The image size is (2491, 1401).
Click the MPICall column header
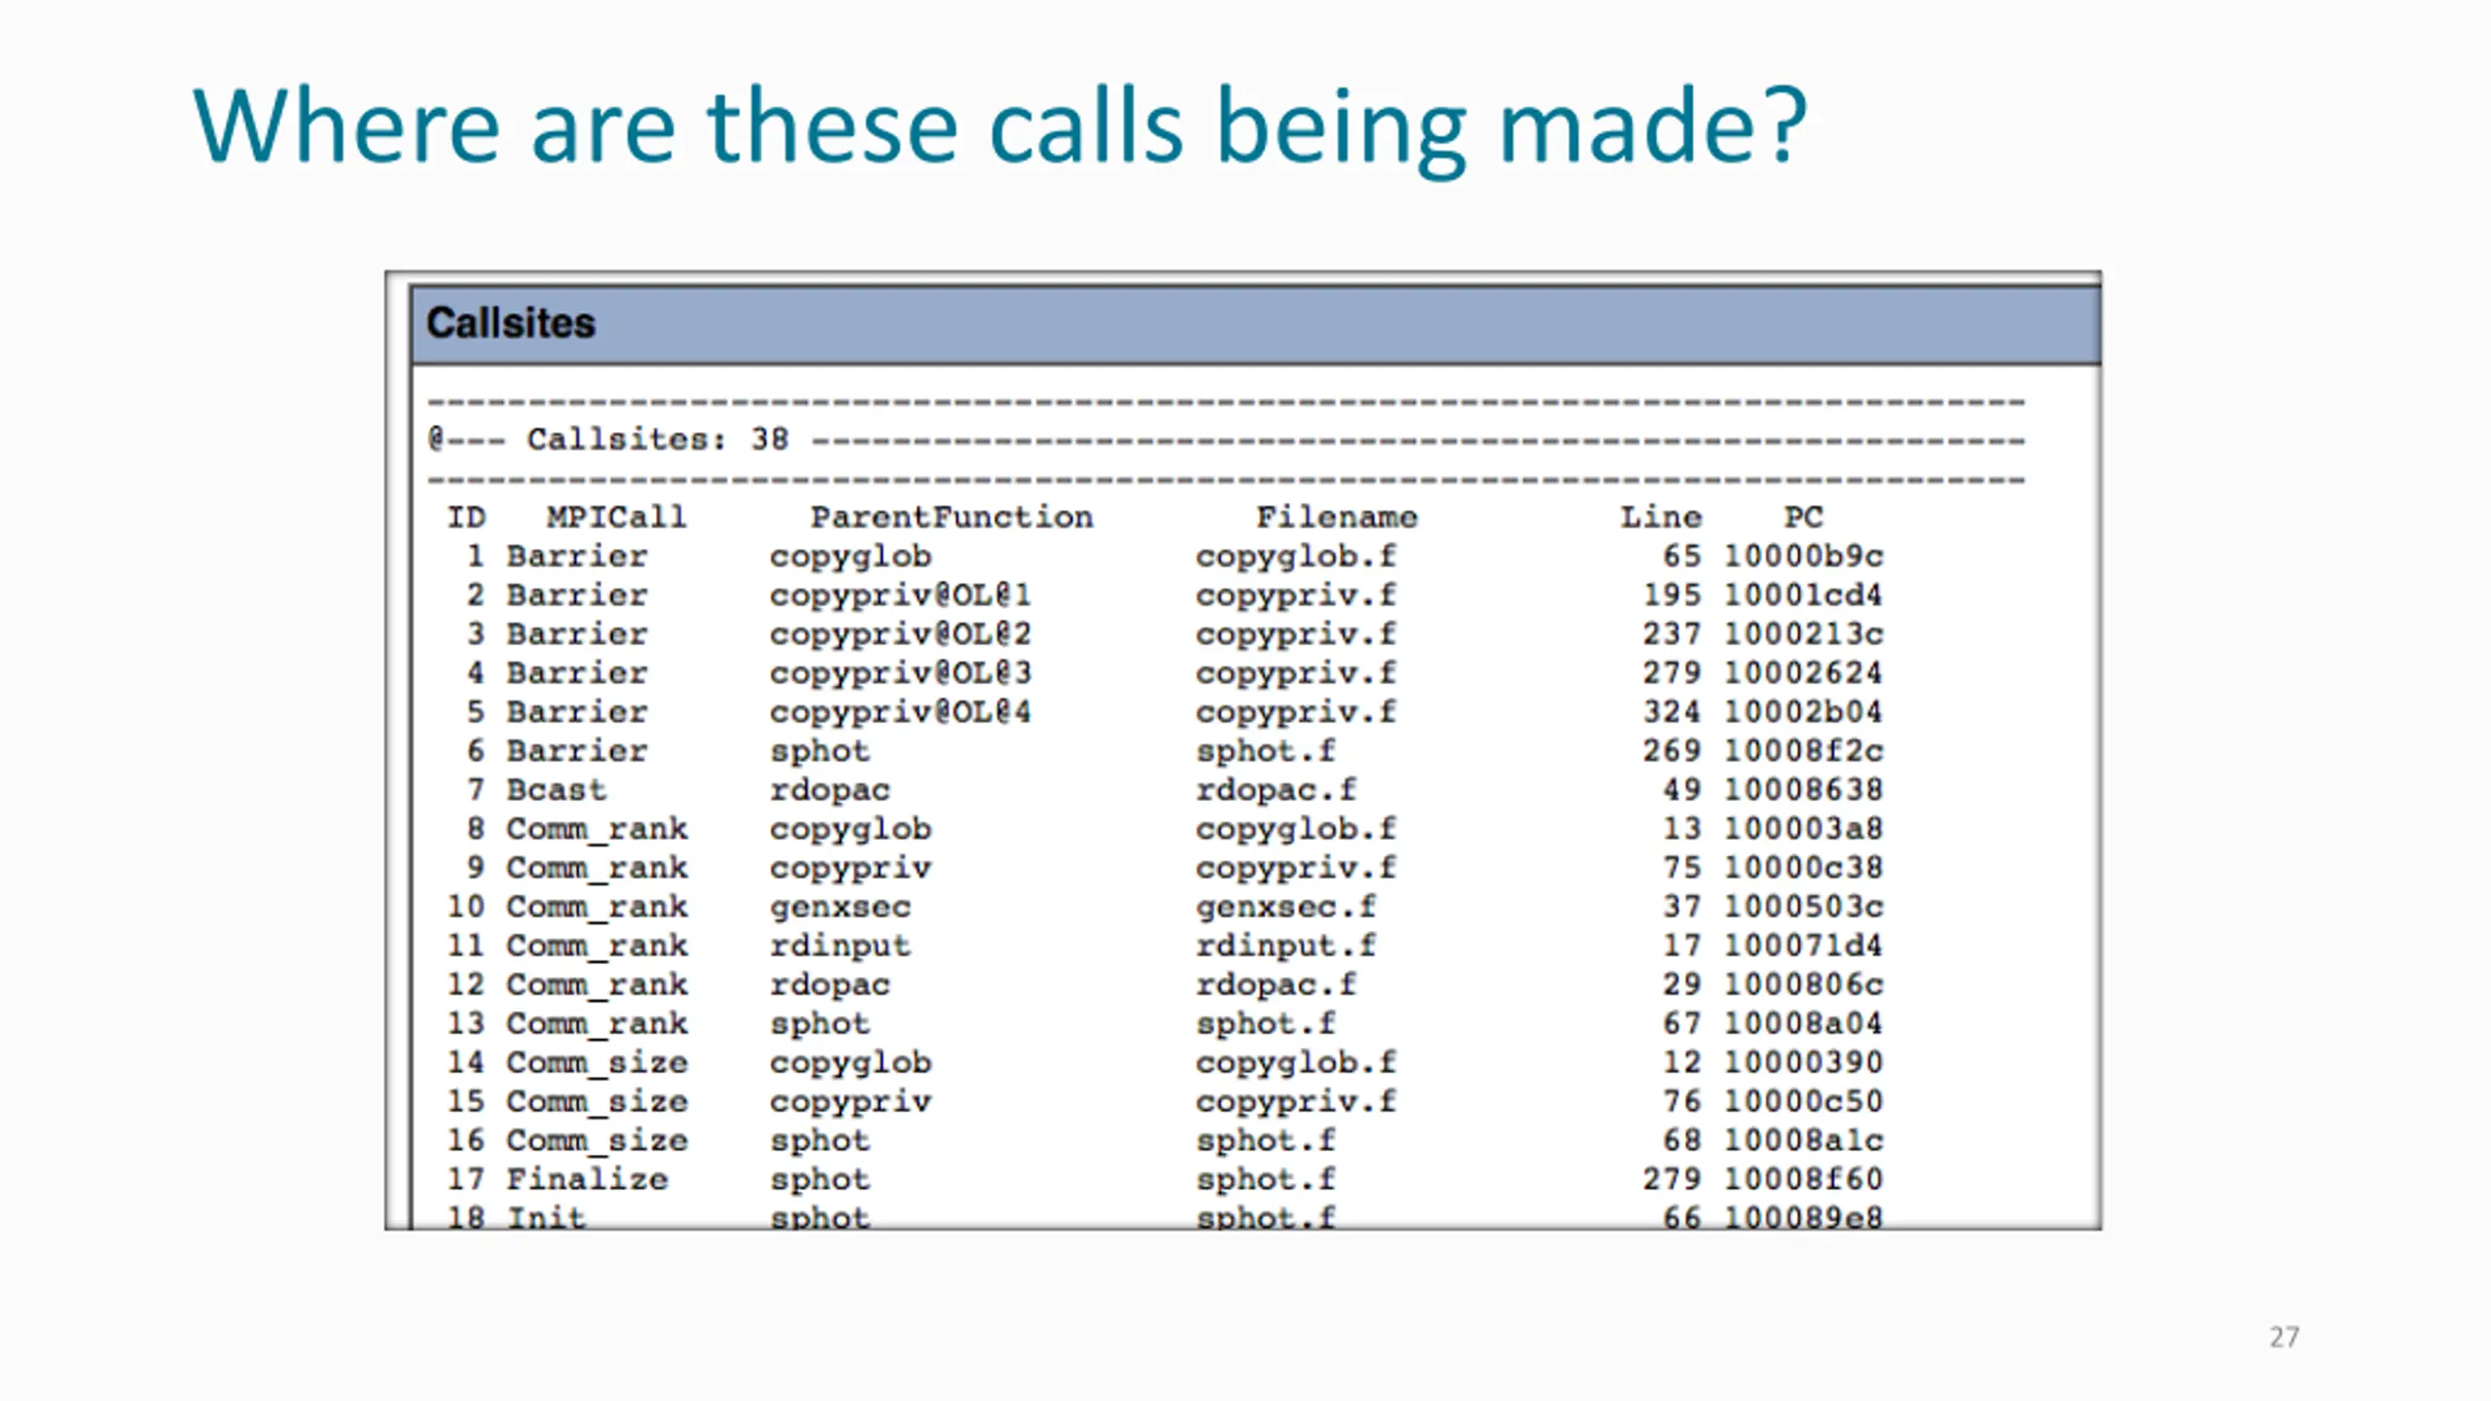[616, 517]
